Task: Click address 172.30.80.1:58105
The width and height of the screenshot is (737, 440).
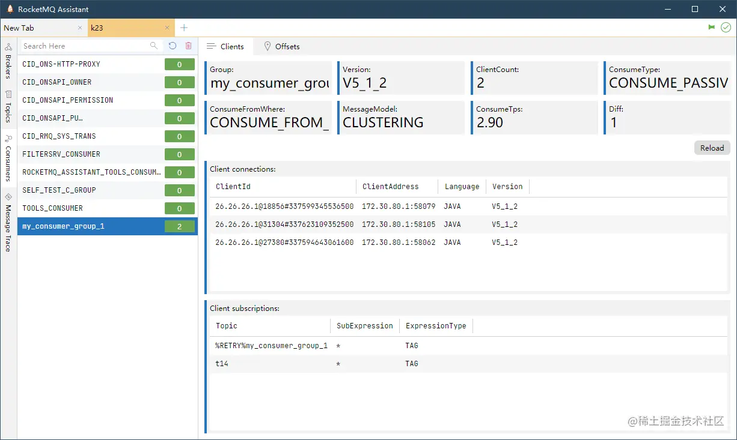Action: pos(399,225)
